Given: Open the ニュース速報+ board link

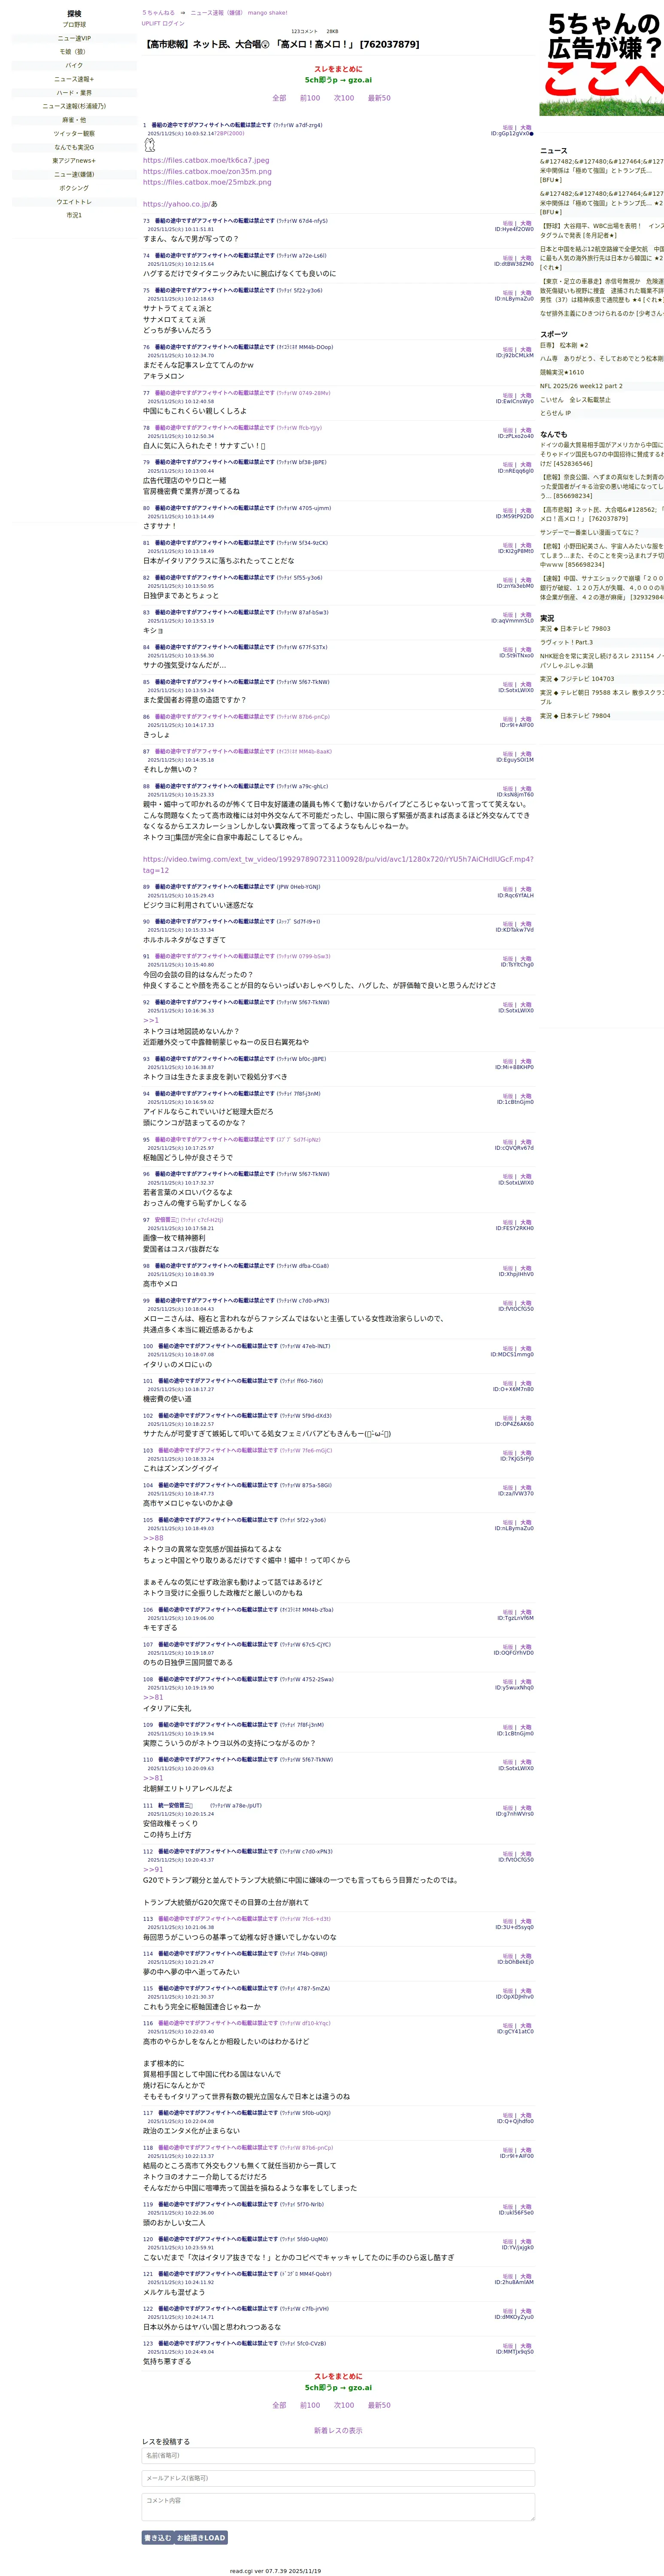Looking at the screenshot, I should [74, 79].
